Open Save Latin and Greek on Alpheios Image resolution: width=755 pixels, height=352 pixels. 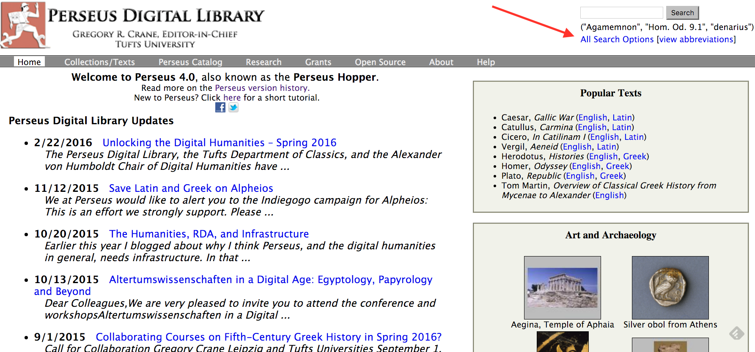191,188
